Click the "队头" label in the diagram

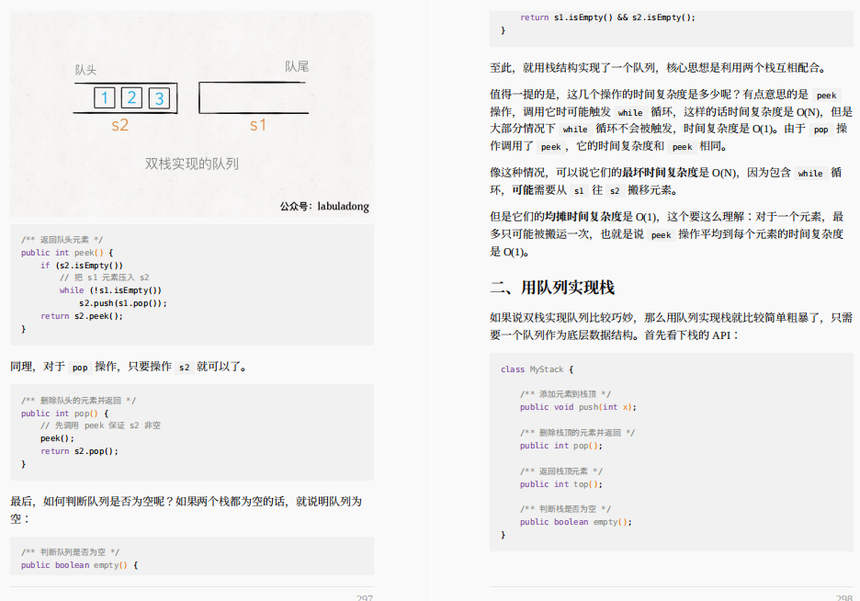point(85,70)
